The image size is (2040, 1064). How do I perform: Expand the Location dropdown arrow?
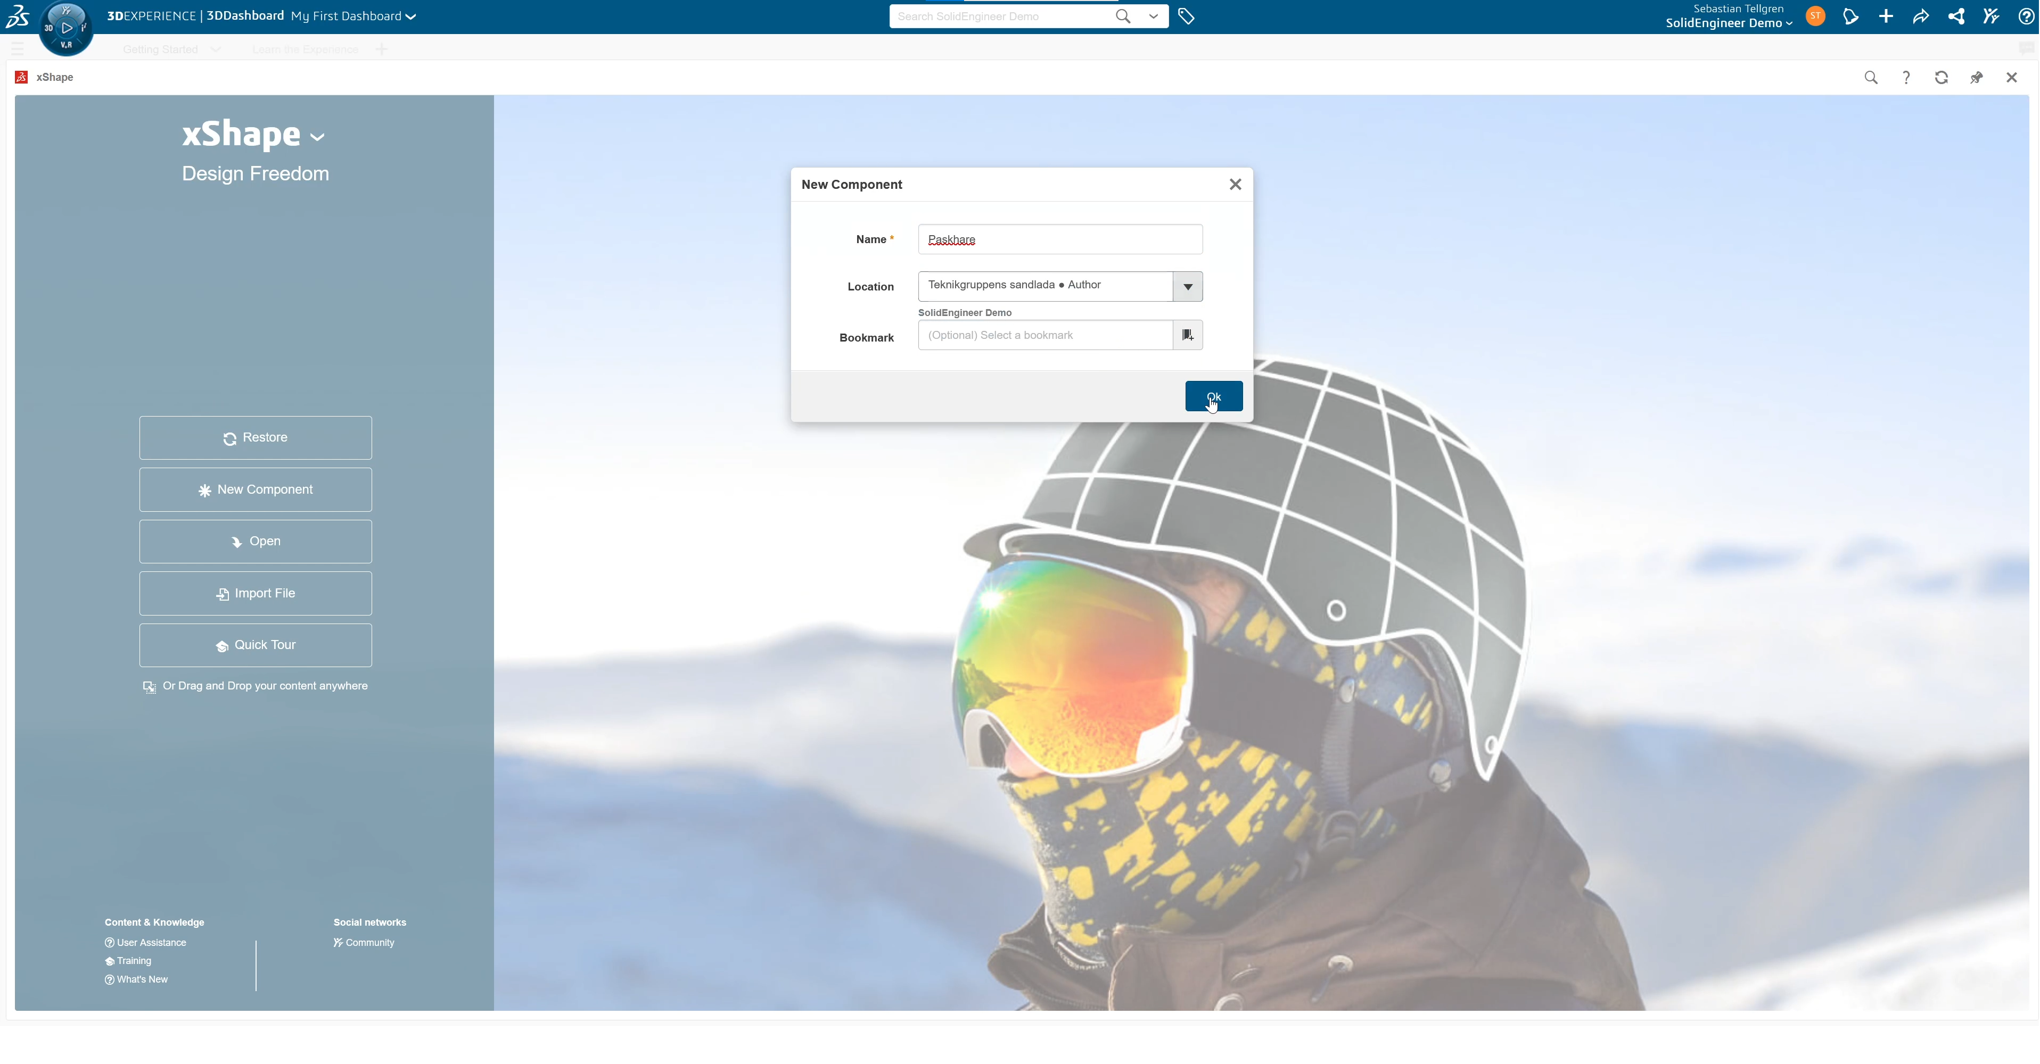point(1187,287)
